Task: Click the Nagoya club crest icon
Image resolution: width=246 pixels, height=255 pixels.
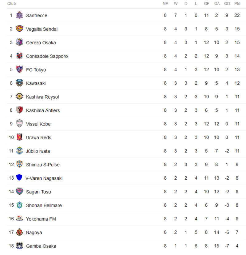Action: click(19, 232)
